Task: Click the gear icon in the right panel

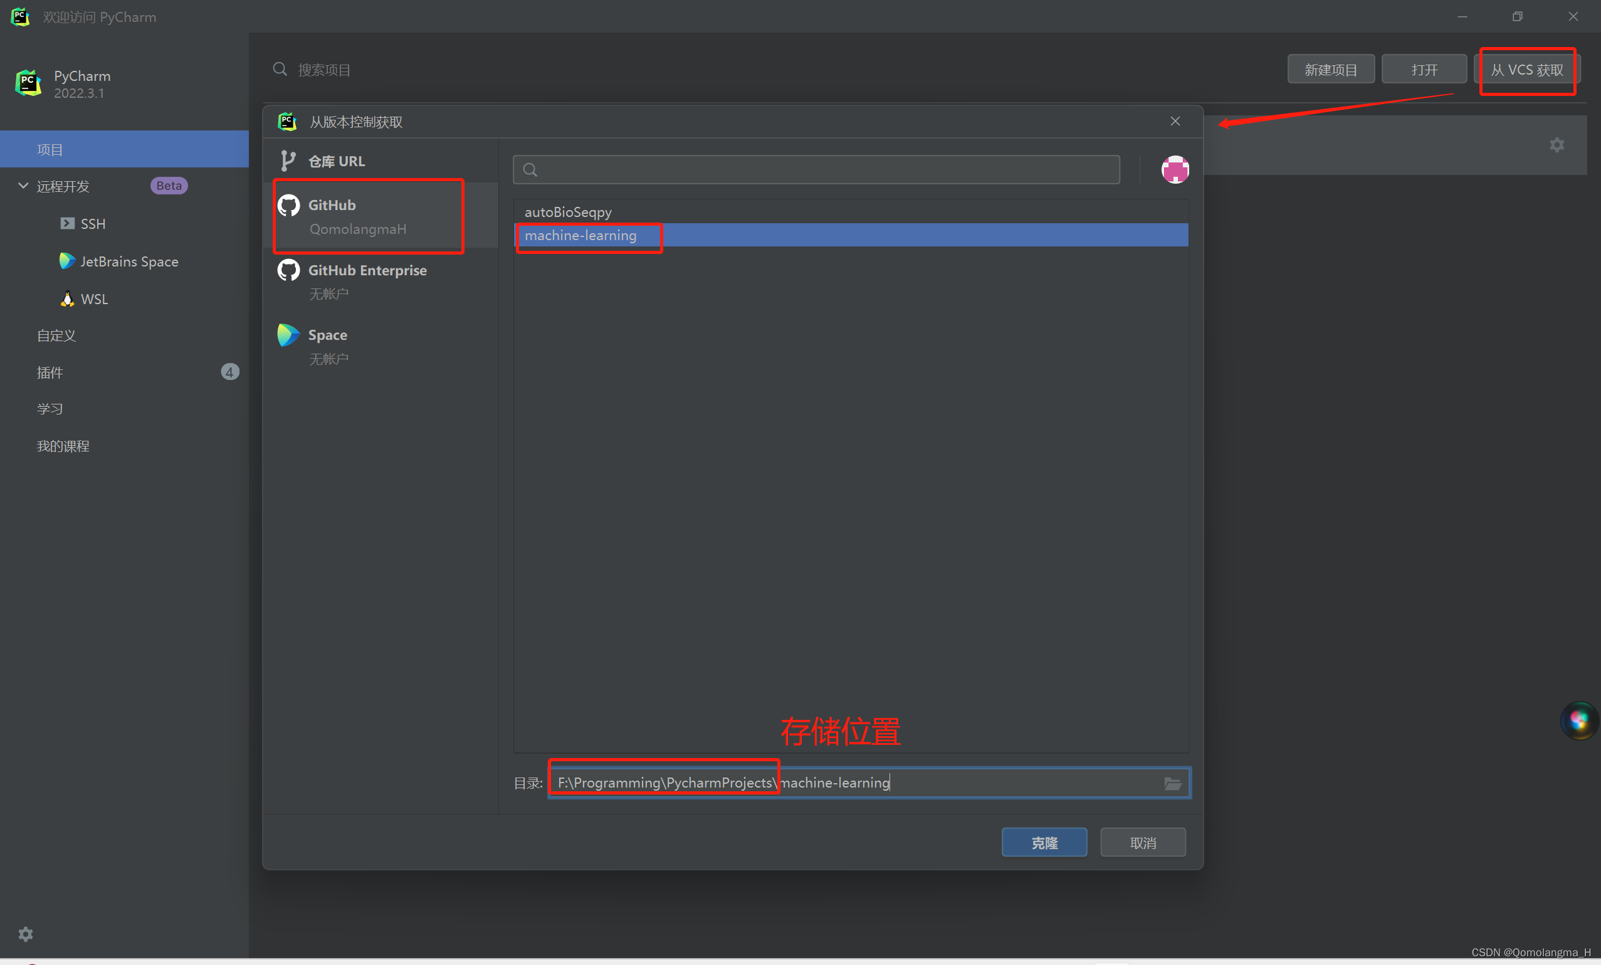Action: click(x=1557, y=145)
